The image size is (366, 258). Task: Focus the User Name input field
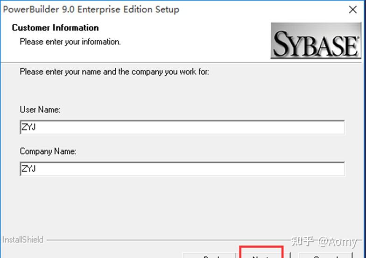click(x=182, y=127)
